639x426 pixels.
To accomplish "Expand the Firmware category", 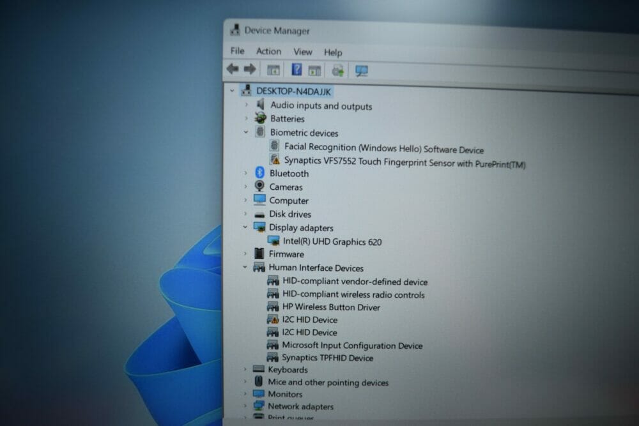I will click(245, 254).
